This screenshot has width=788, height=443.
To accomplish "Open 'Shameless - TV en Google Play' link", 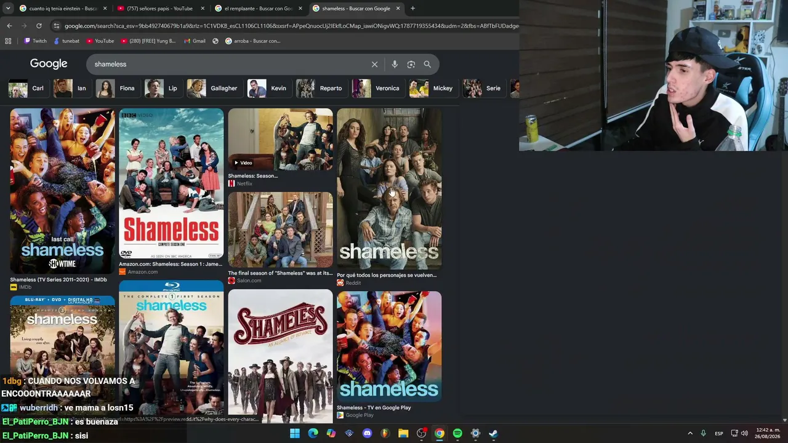I will click(x=374, y=407).
